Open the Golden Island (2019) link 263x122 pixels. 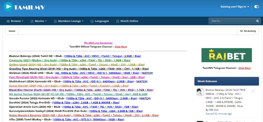(x=77, y=64)
